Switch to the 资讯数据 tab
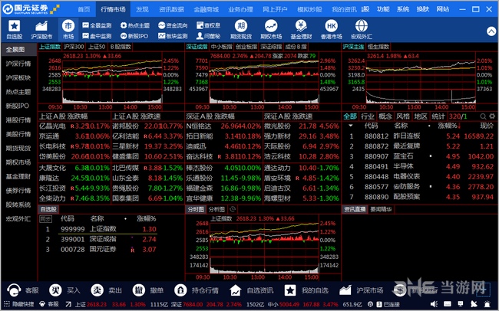 [171, 9]
